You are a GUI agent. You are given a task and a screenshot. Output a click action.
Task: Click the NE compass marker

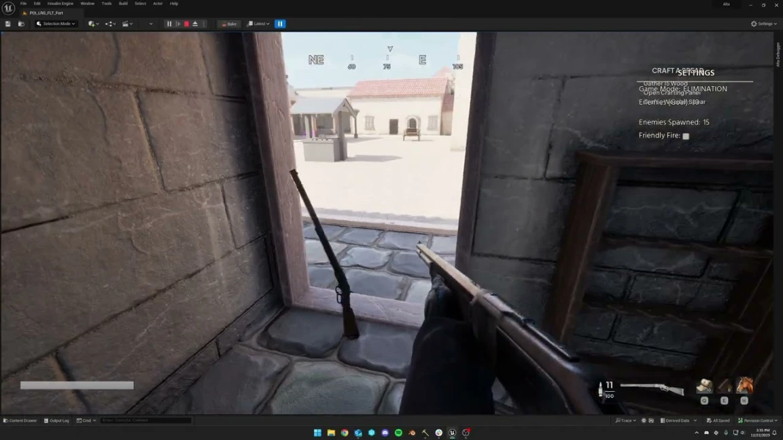point(316,60)
